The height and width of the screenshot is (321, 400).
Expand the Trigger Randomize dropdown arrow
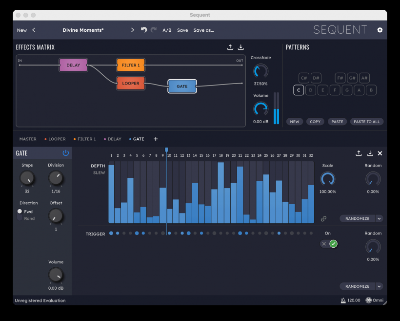click(x=379, y=286)
